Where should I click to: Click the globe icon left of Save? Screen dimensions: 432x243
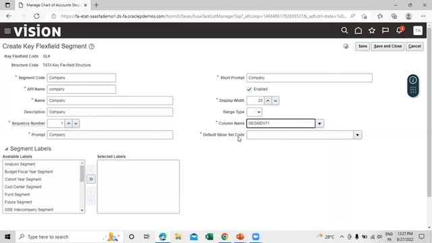346,47
